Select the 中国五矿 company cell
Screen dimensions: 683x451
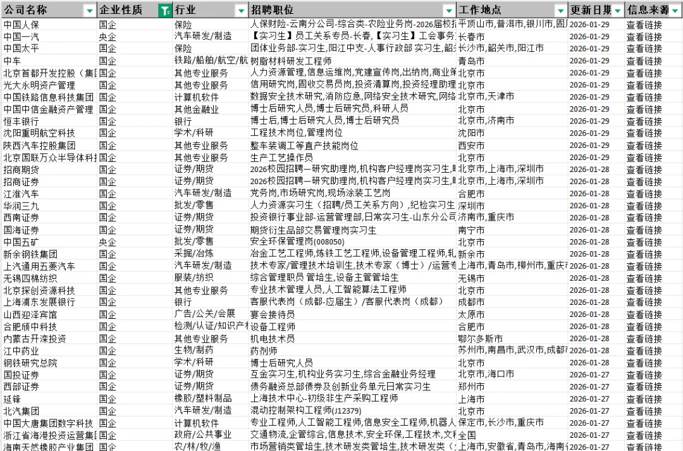click(49, 242)
